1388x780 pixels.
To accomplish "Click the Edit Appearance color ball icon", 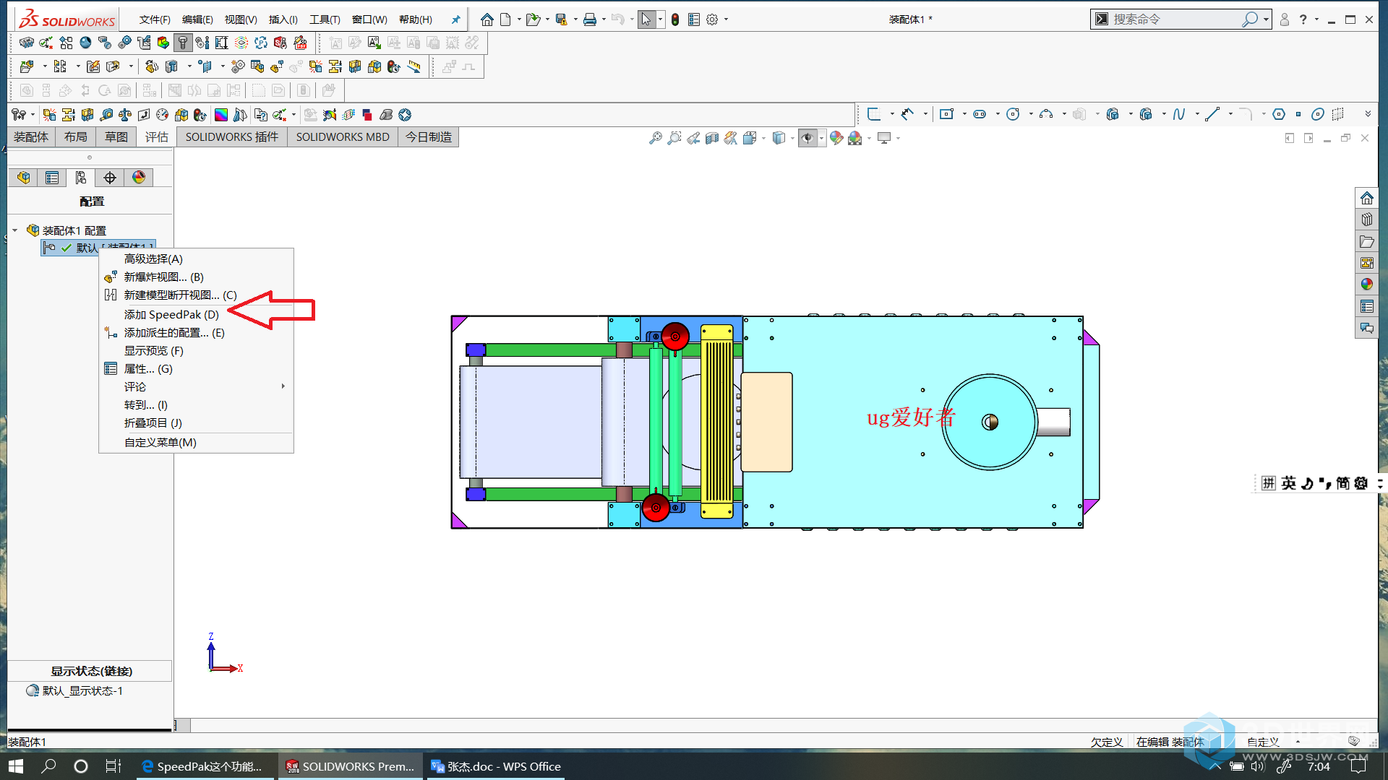I will [x=836, y=138].
